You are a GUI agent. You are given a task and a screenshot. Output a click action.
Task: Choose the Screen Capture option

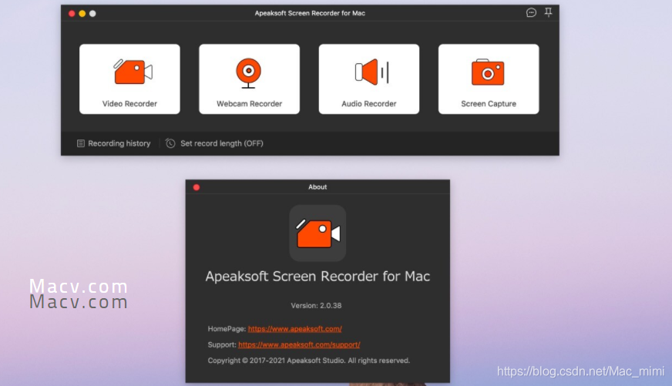point(489,79)
